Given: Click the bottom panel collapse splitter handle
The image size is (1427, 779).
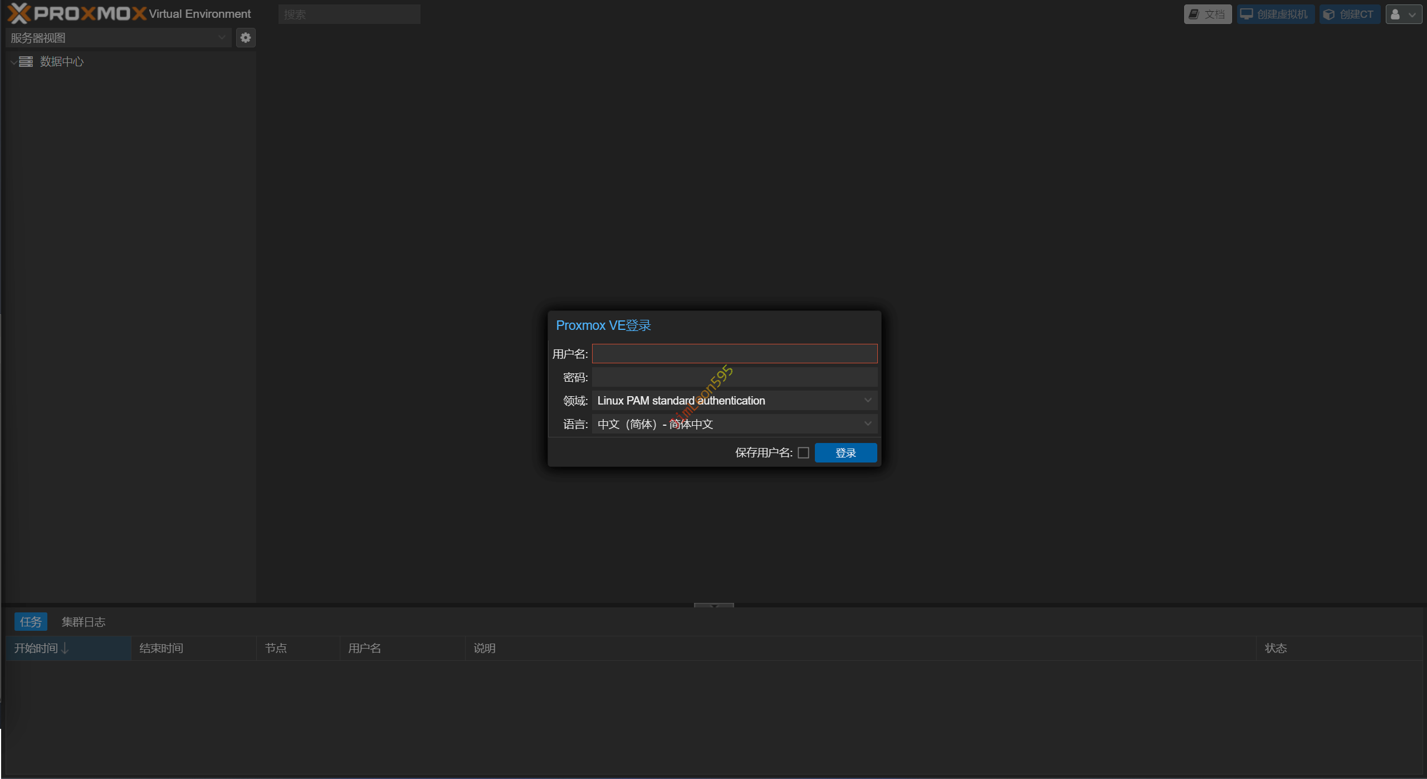Looking at the screenshot, I should coord(713,605).
